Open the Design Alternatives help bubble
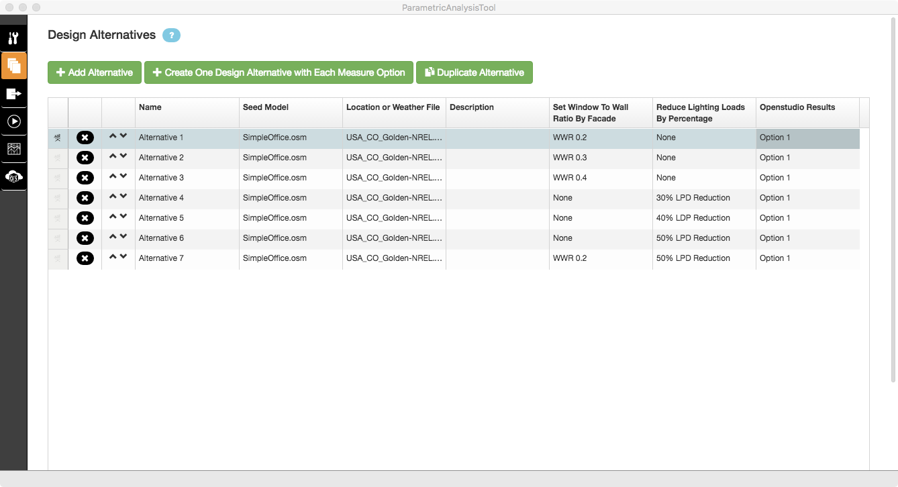The height and width of the screenshot is (487, 898). coord(172,36)
